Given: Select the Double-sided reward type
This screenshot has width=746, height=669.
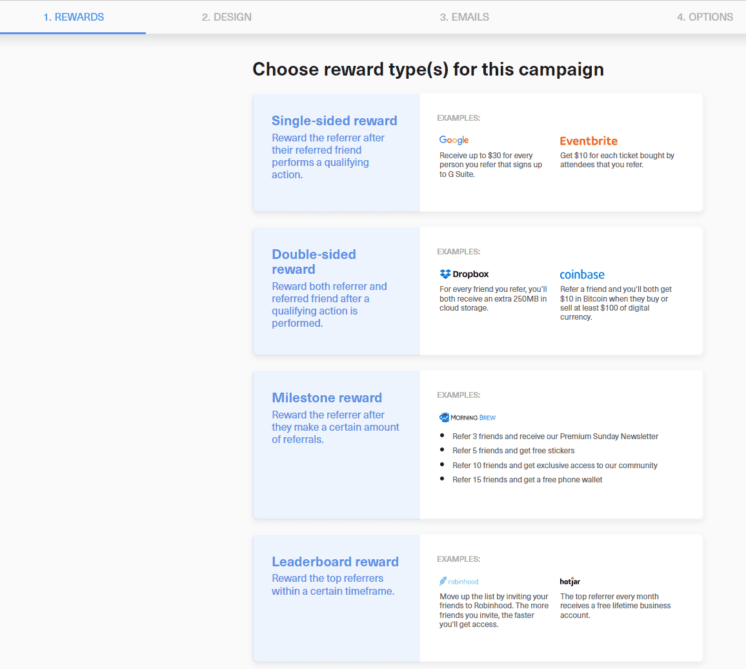Looking at the screenshot, I should pyautogui.click(x=336, y=291).
